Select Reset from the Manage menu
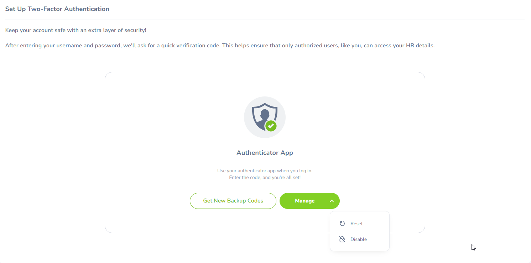This screenshot has width=531, height=263. tap(356, 223)
